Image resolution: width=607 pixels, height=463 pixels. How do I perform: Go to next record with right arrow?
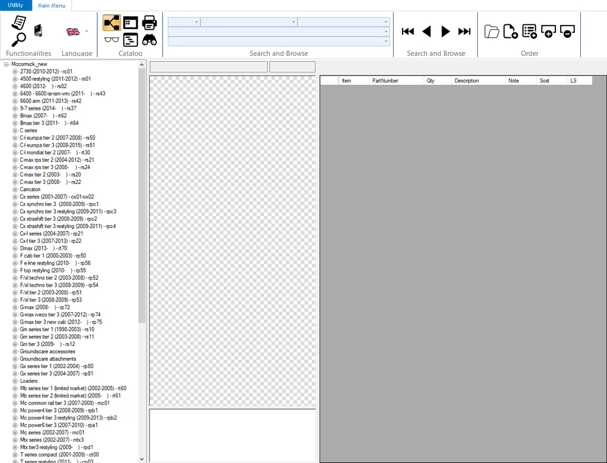(x=446, y=31)
